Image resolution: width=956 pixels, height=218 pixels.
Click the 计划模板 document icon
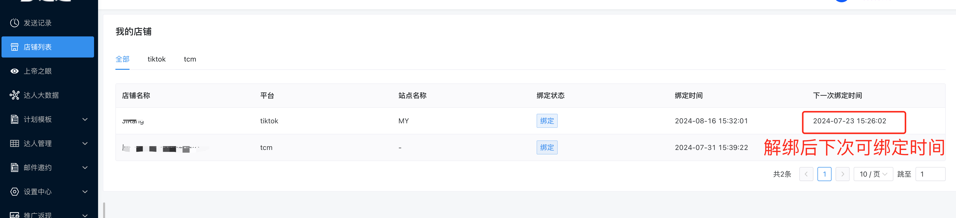[x=15, y=119]
